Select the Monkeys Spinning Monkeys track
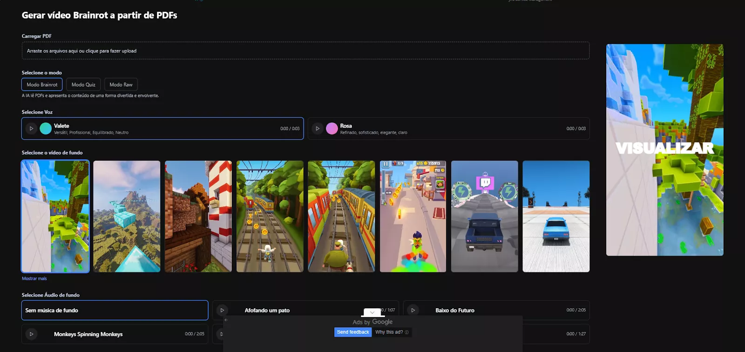The height and width of the screenshot is (352, 745). 115,334
